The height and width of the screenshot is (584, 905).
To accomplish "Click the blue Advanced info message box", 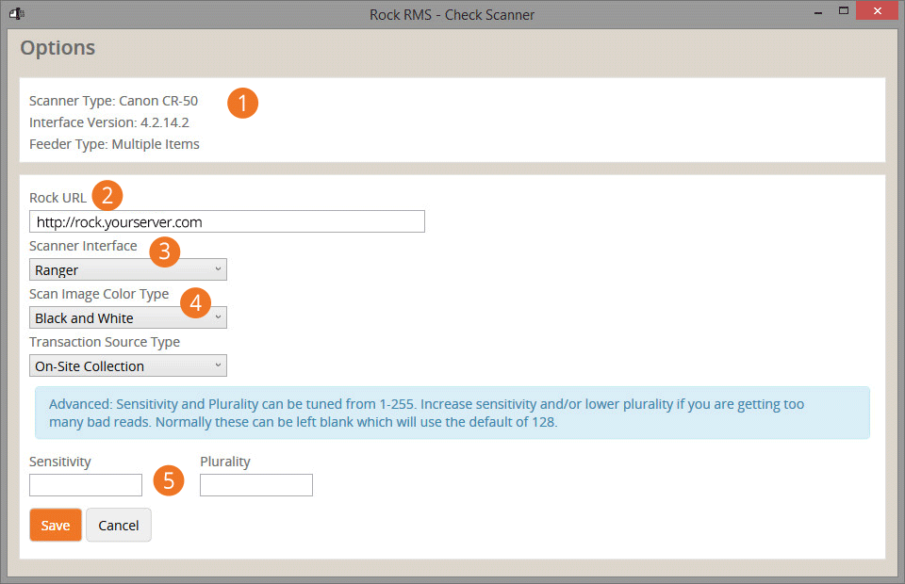I will [452, 413].
